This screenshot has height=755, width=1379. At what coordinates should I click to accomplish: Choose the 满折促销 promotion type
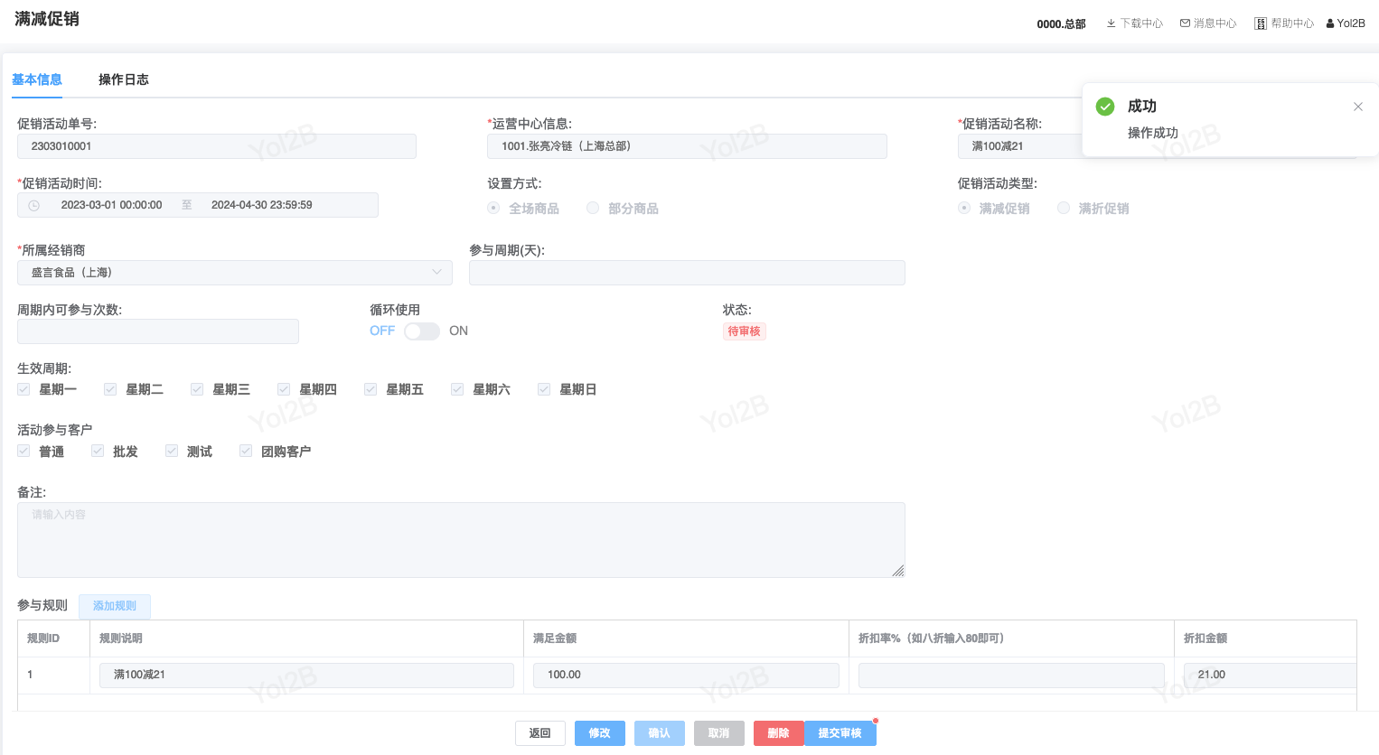[x=1064, y=208]
